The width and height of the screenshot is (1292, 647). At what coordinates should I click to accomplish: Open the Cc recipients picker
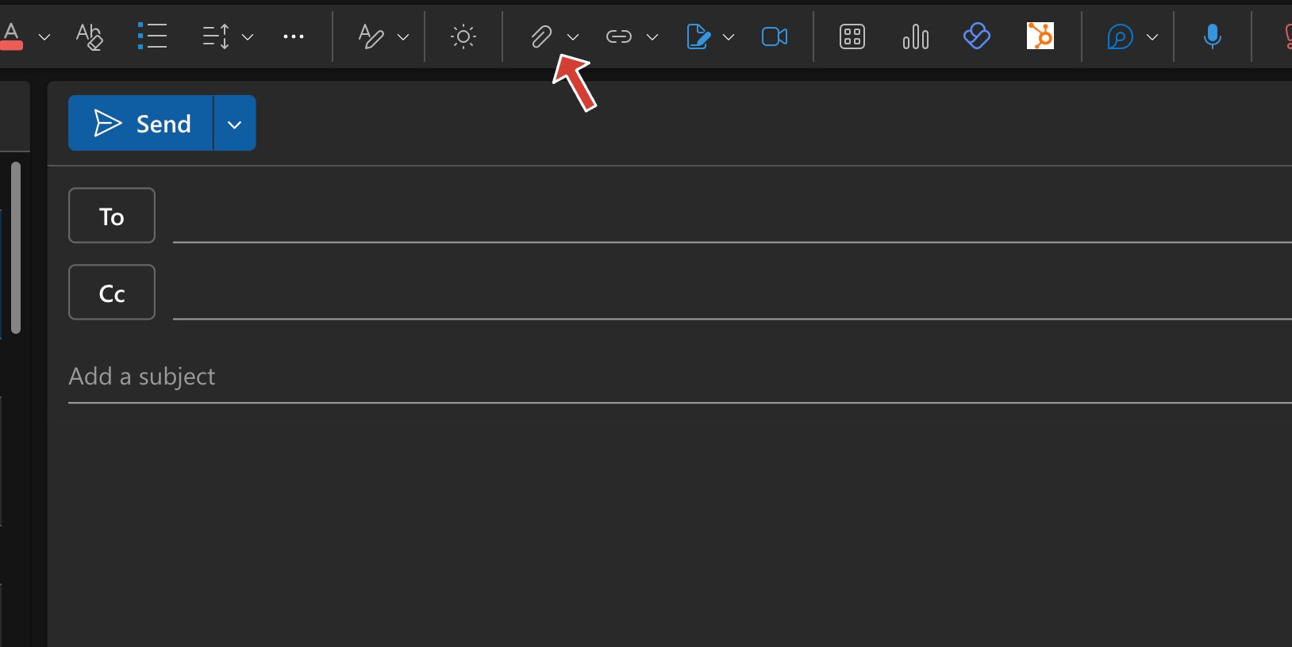click(111, 292)
